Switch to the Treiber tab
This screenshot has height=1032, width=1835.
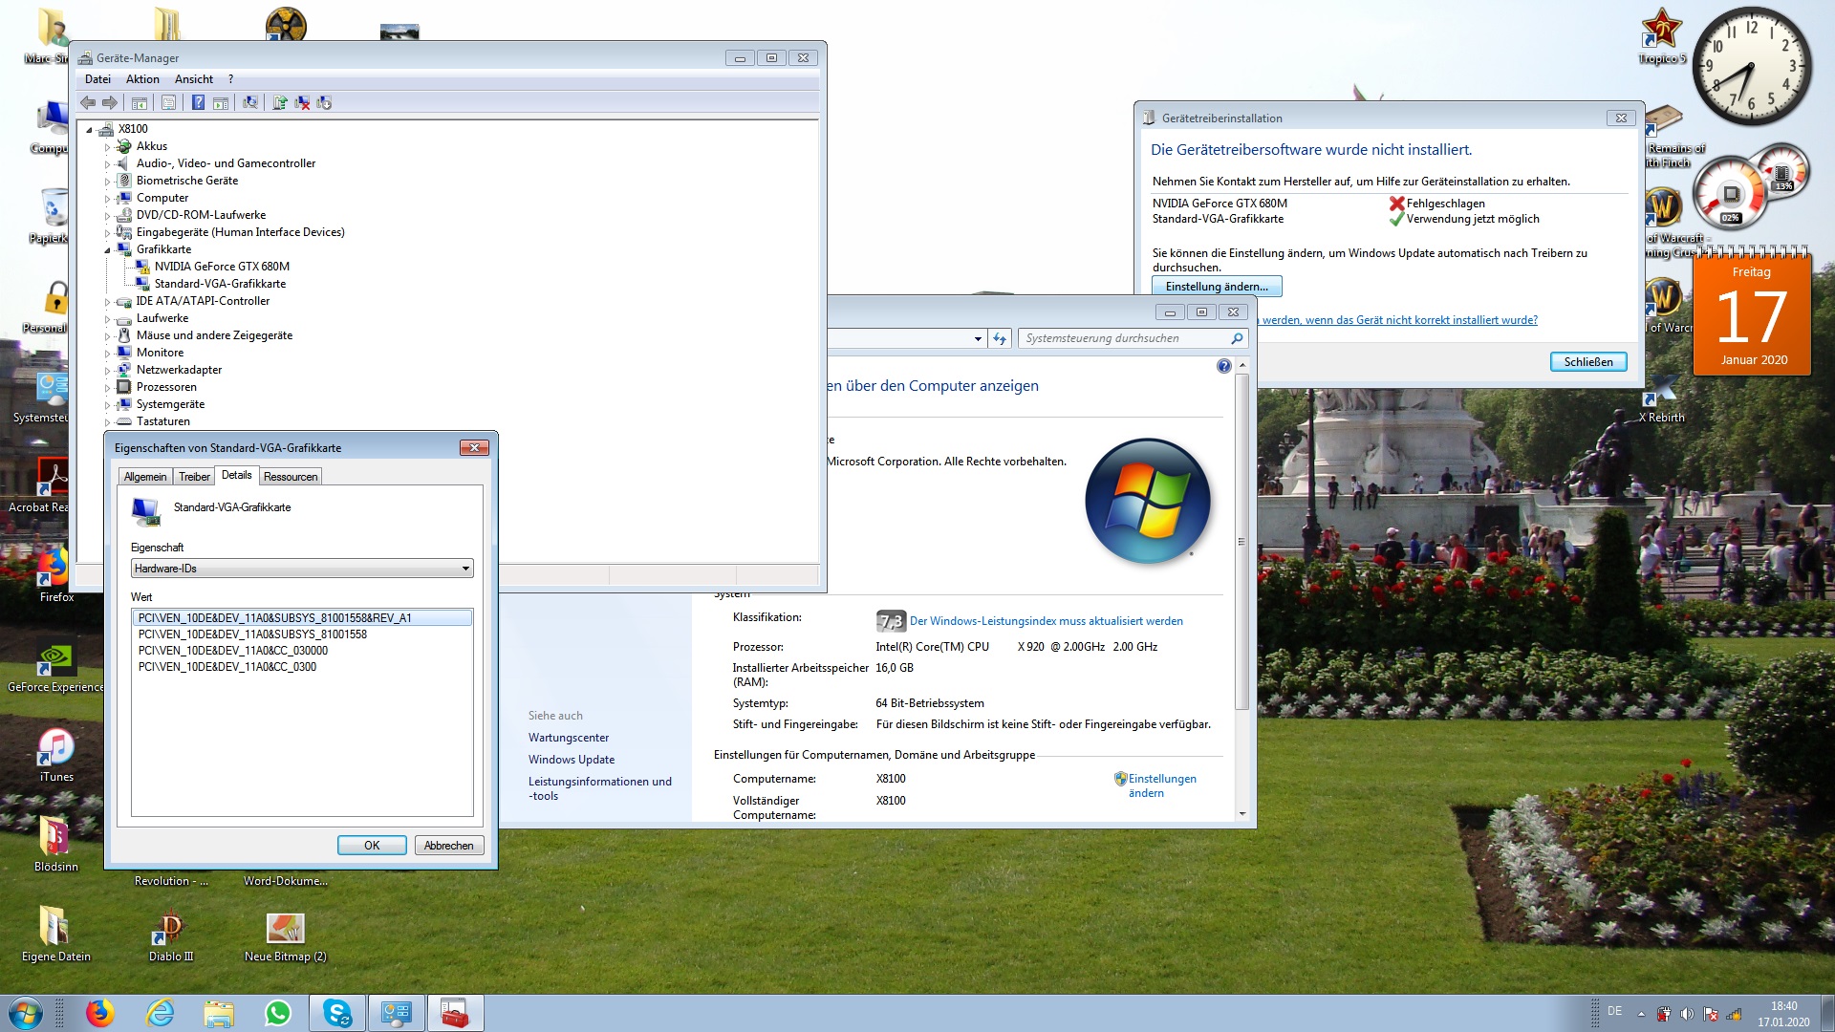194,476
